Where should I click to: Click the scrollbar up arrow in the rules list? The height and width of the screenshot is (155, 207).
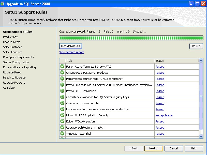(201, 60)
